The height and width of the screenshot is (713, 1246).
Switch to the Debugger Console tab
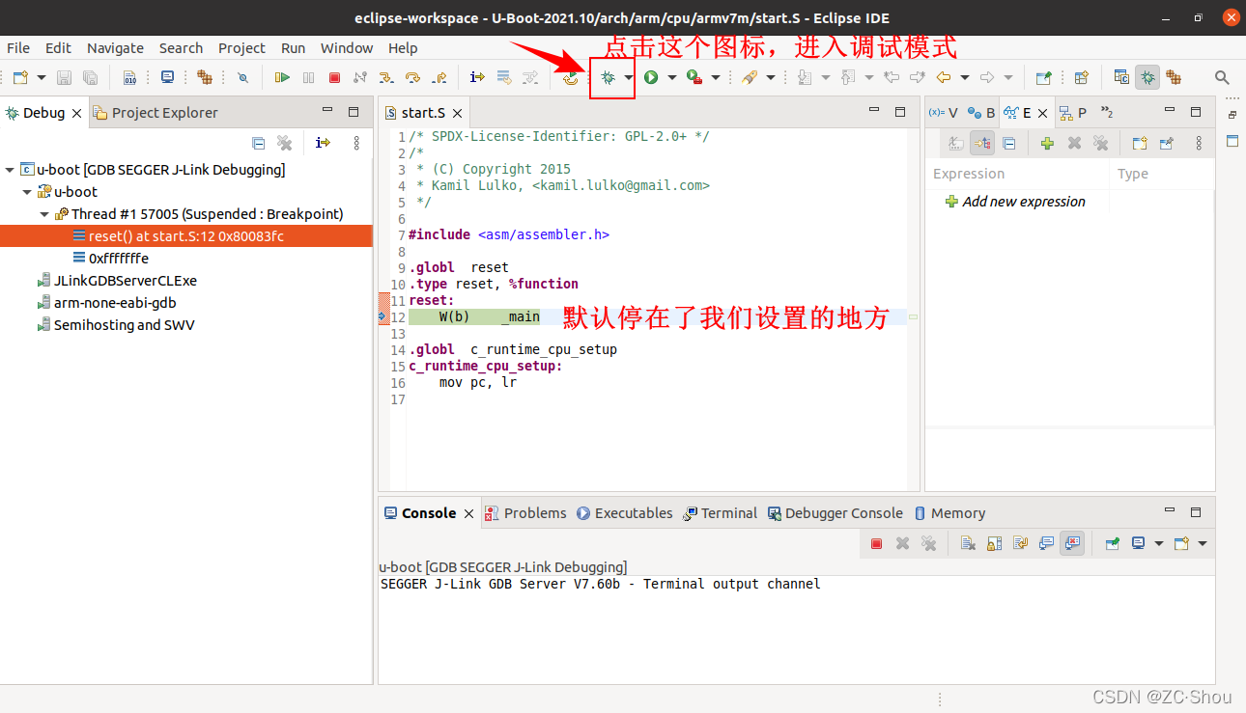(835, 513)
